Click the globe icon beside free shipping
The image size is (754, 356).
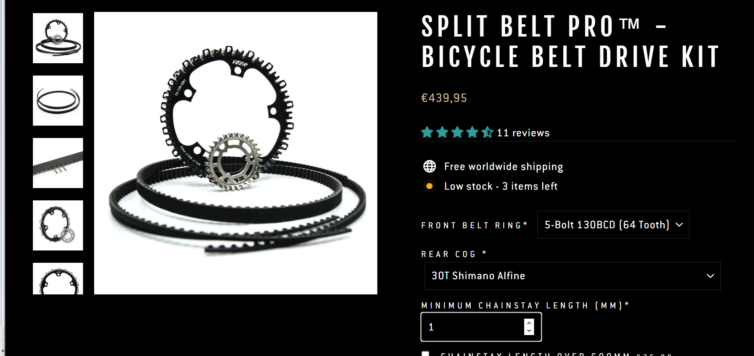[x=430, y=166]
